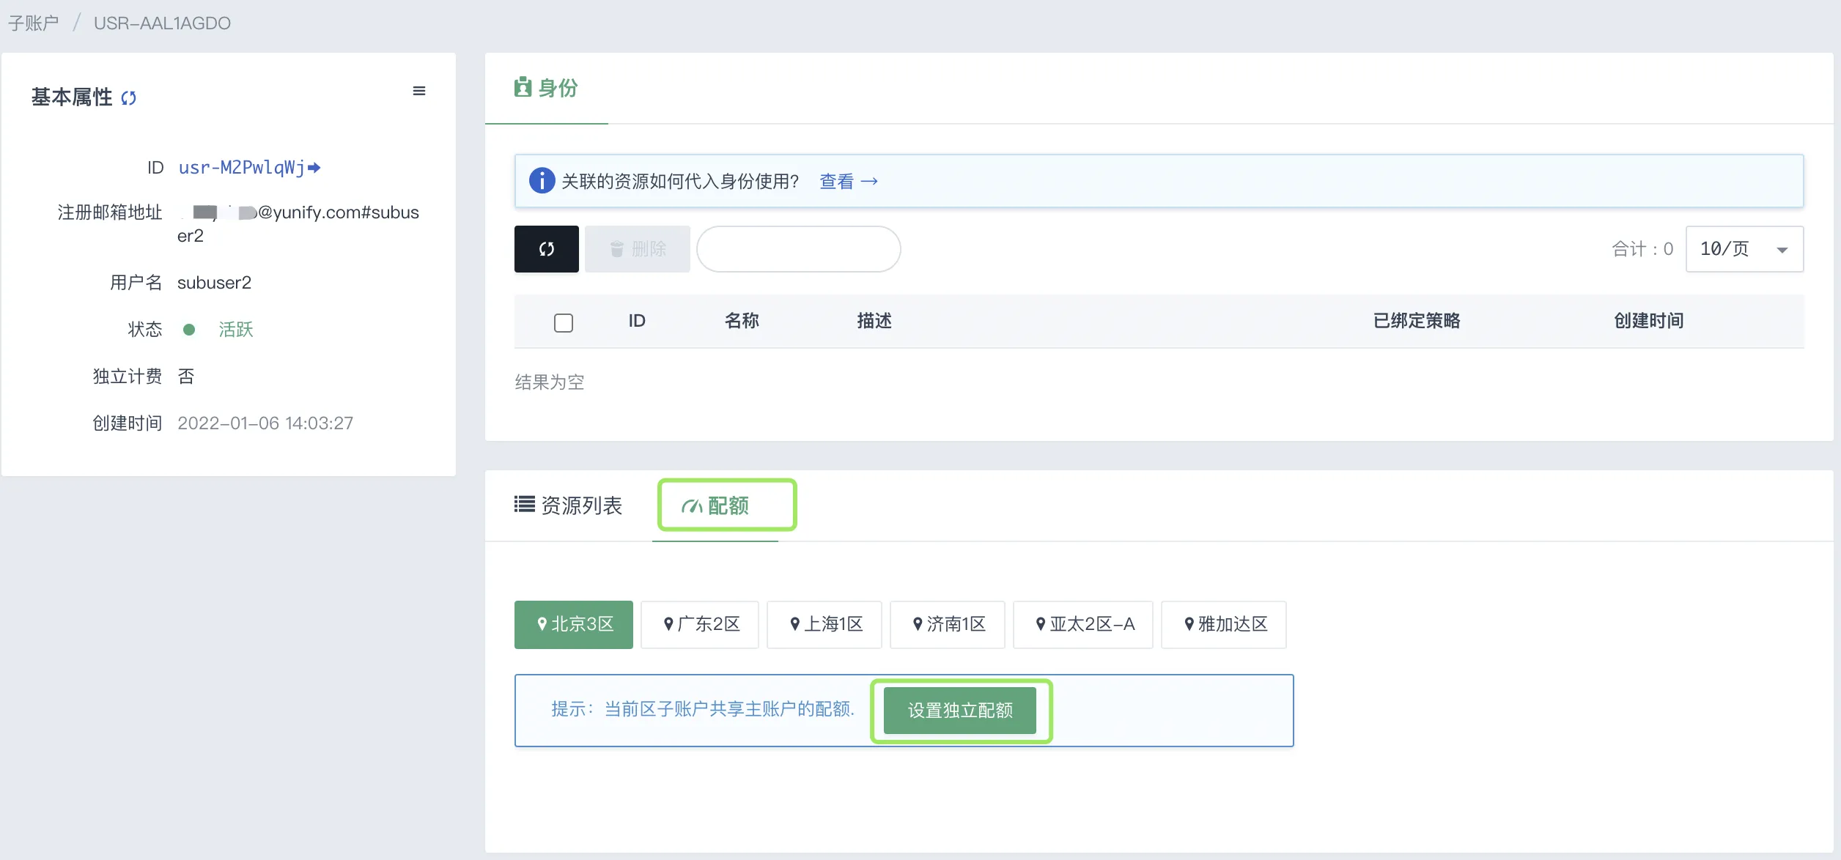Select the 广东2区 region button
The width and height of the screenshot is (1841, 860).
pos(700,624)
